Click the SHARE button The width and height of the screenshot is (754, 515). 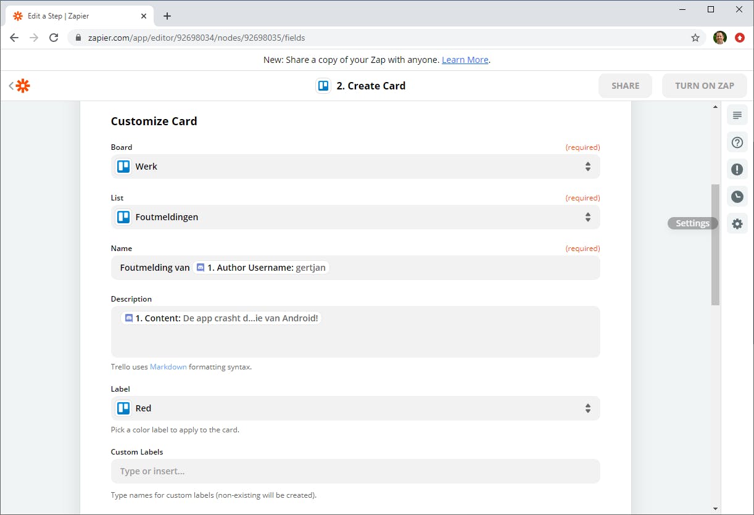coord(625,86)
